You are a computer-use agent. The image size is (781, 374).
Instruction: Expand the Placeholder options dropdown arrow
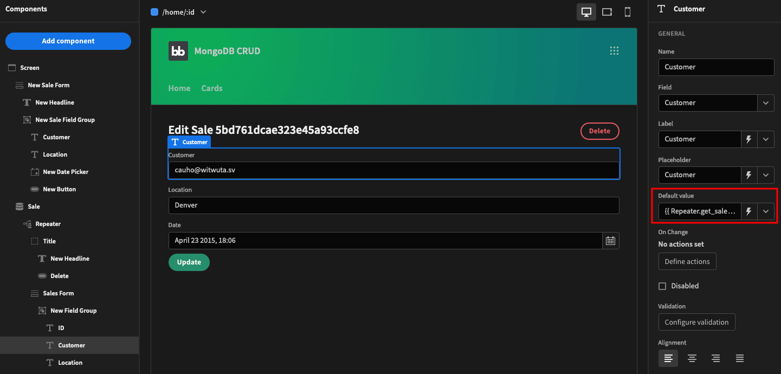click(x=766, y=175)
